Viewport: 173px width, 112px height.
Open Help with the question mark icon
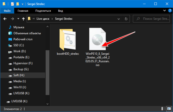point(170,10)
